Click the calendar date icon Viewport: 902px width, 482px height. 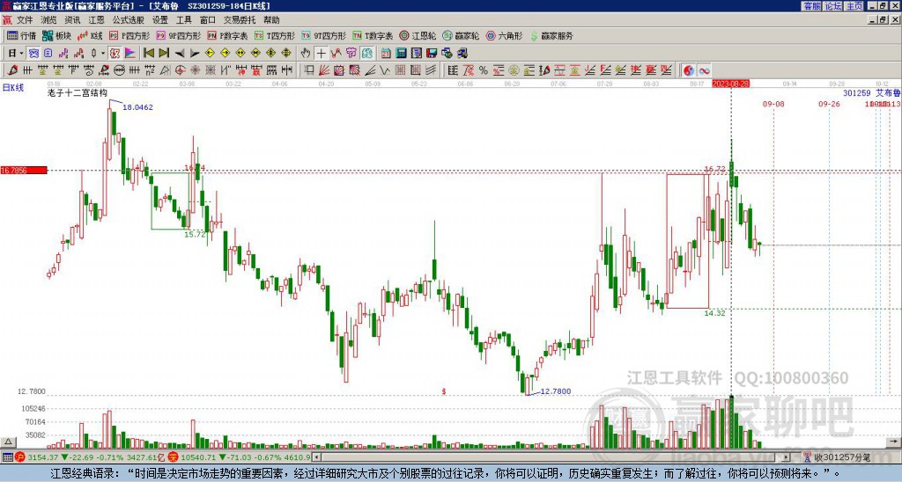pyautogui.click(x=386, y=53)
